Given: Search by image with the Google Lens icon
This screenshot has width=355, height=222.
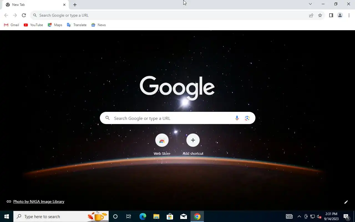Looking at the screenshot, I should (x=247, y=118).
